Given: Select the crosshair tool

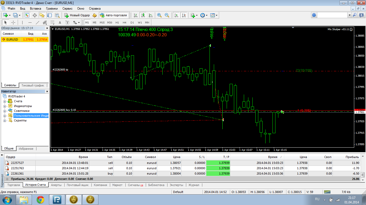Looking at the screenshot, I should coord(13,22).
